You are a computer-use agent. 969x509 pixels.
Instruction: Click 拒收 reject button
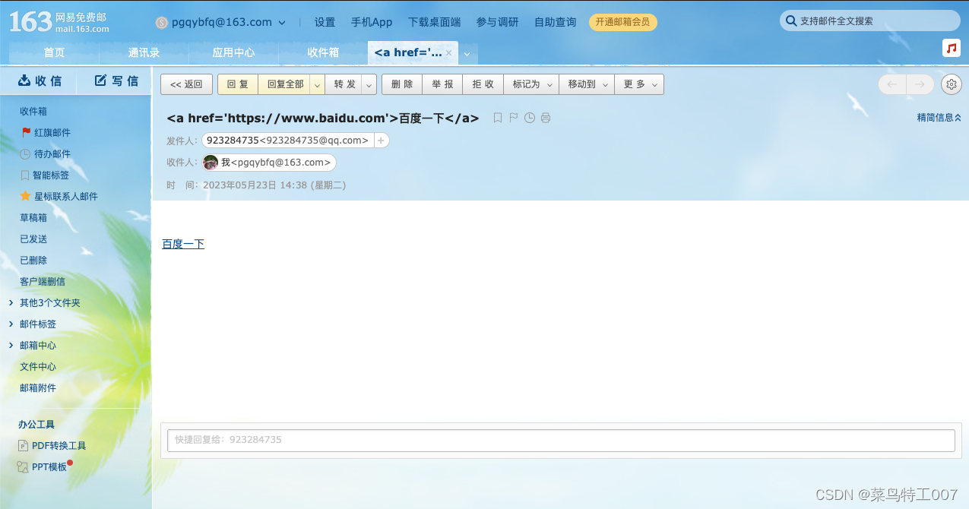483,84
